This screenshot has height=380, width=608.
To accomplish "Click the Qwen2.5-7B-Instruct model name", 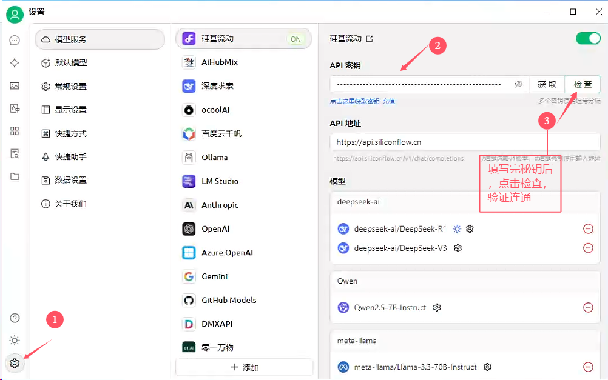I will pos(390,307).
